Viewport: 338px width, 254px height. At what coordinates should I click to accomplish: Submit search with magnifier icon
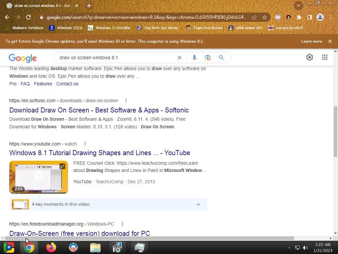tap(221, 58)
